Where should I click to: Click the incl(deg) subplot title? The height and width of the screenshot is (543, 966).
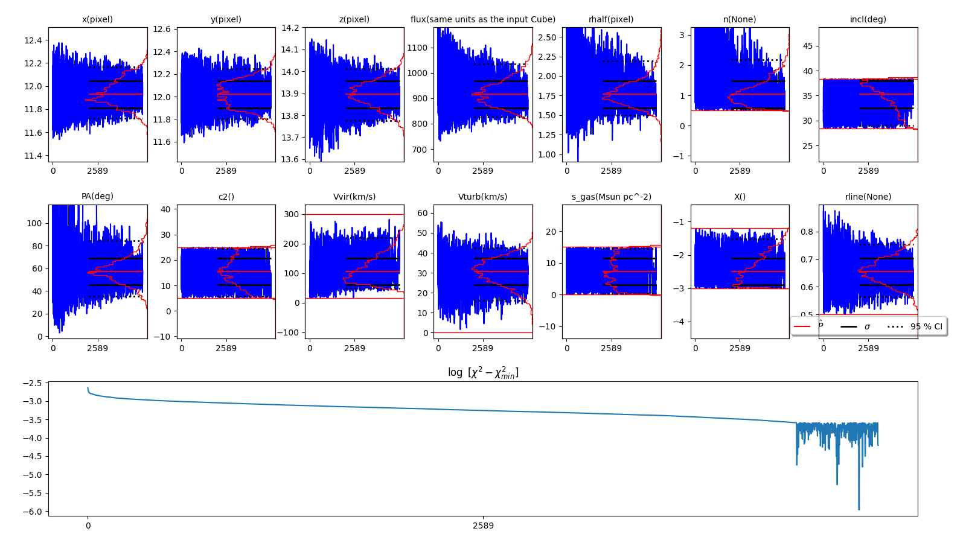pyautogui.click(x=868, y=19)
